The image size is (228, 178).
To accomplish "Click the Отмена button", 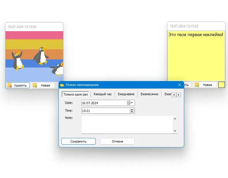I will pyautogui.click(x=117, y=141).
